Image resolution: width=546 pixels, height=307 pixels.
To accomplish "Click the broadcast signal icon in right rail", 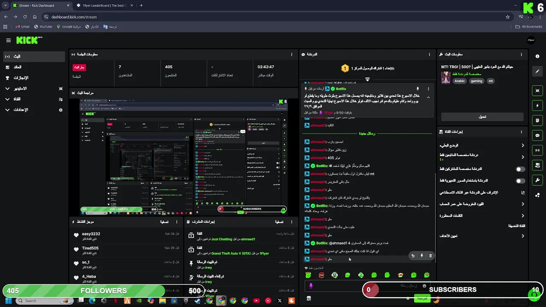I will pyautogui.click(x=537, y=150).
